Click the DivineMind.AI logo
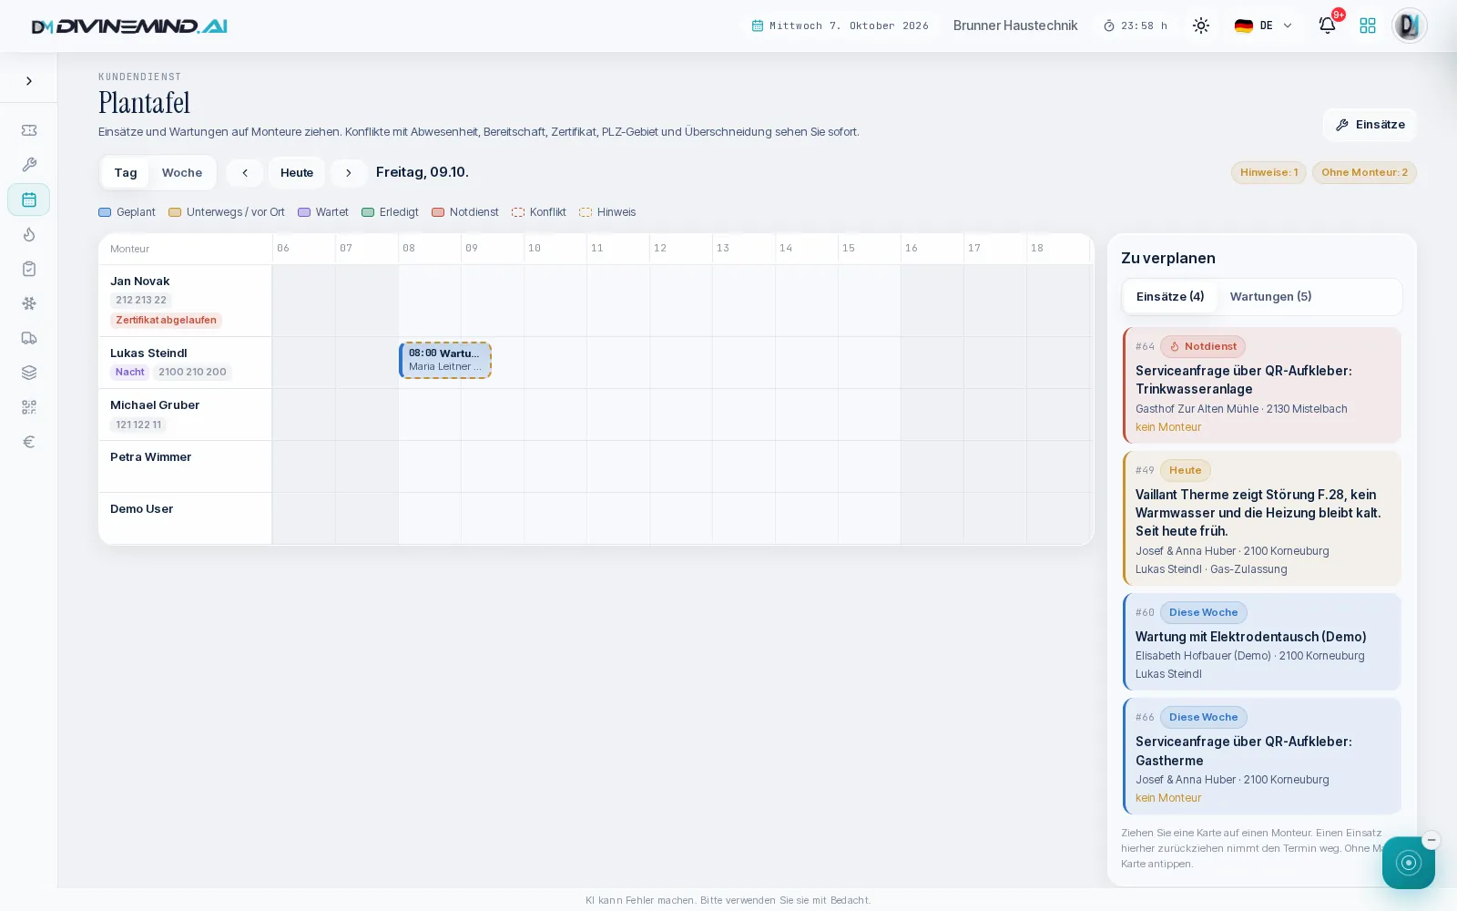 pyautogui.click(x=129, y=26)
